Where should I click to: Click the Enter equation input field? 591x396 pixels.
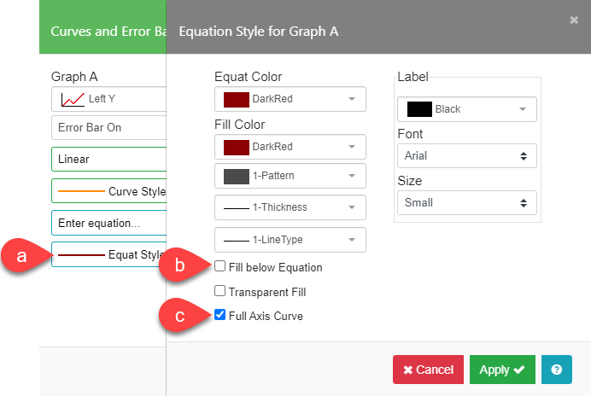point(108,224)
